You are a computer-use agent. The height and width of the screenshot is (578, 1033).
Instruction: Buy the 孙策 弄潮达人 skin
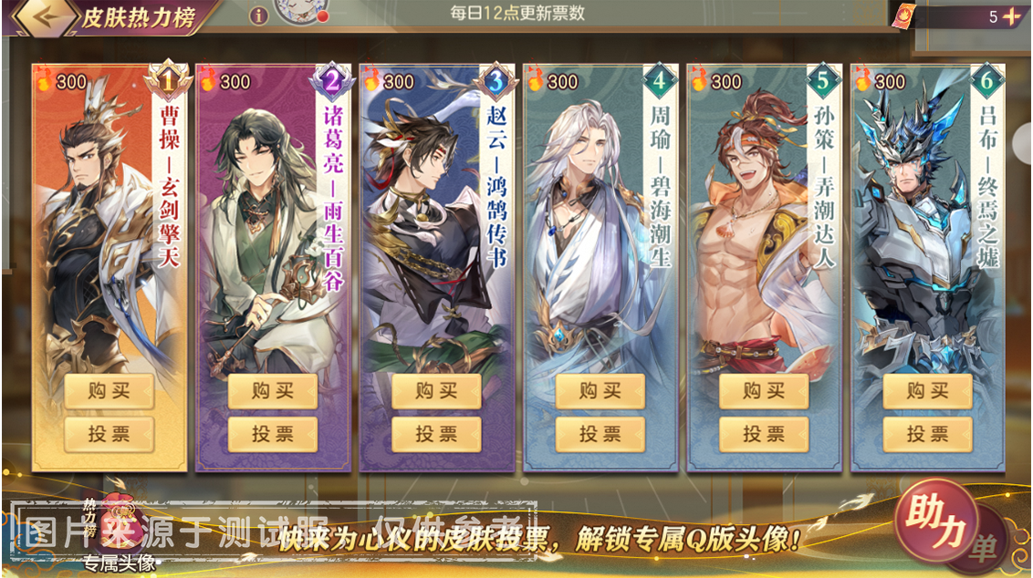point(764,392)
